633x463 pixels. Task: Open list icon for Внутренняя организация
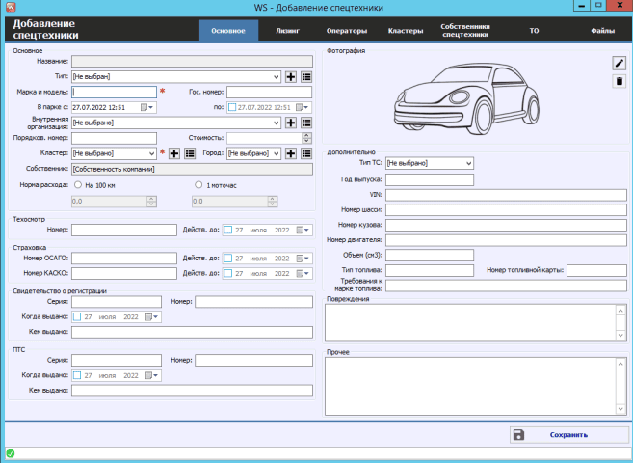click(x=305, y=123)
